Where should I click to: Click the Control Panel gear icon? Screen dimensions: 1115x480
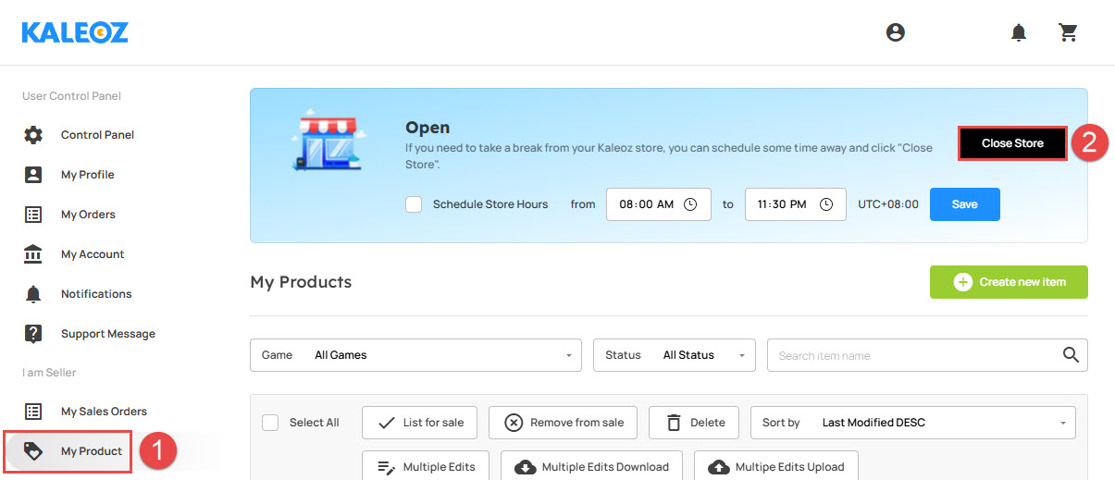coord(33,135)
